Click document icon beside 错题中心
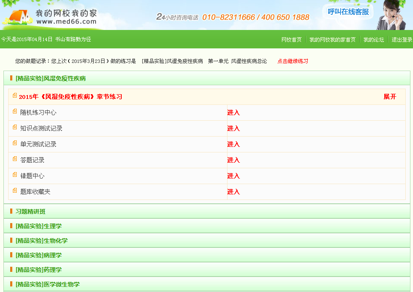Image resolution: width=413 pixels, height=292 pixels. point(15,175)
